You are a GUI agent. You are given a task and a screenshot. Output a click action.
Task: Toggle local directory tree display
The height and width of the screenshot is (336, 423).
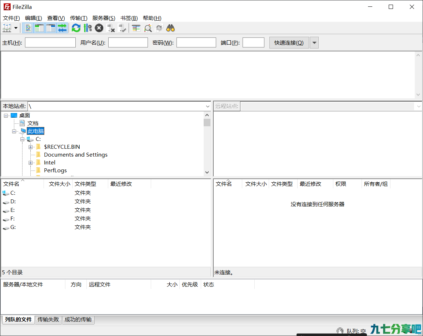(39, 28)
